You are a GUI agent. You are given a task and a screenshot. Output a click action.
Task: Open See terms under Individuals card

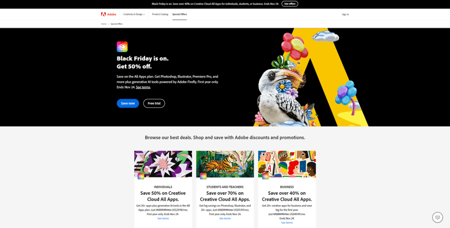[163, 218]
